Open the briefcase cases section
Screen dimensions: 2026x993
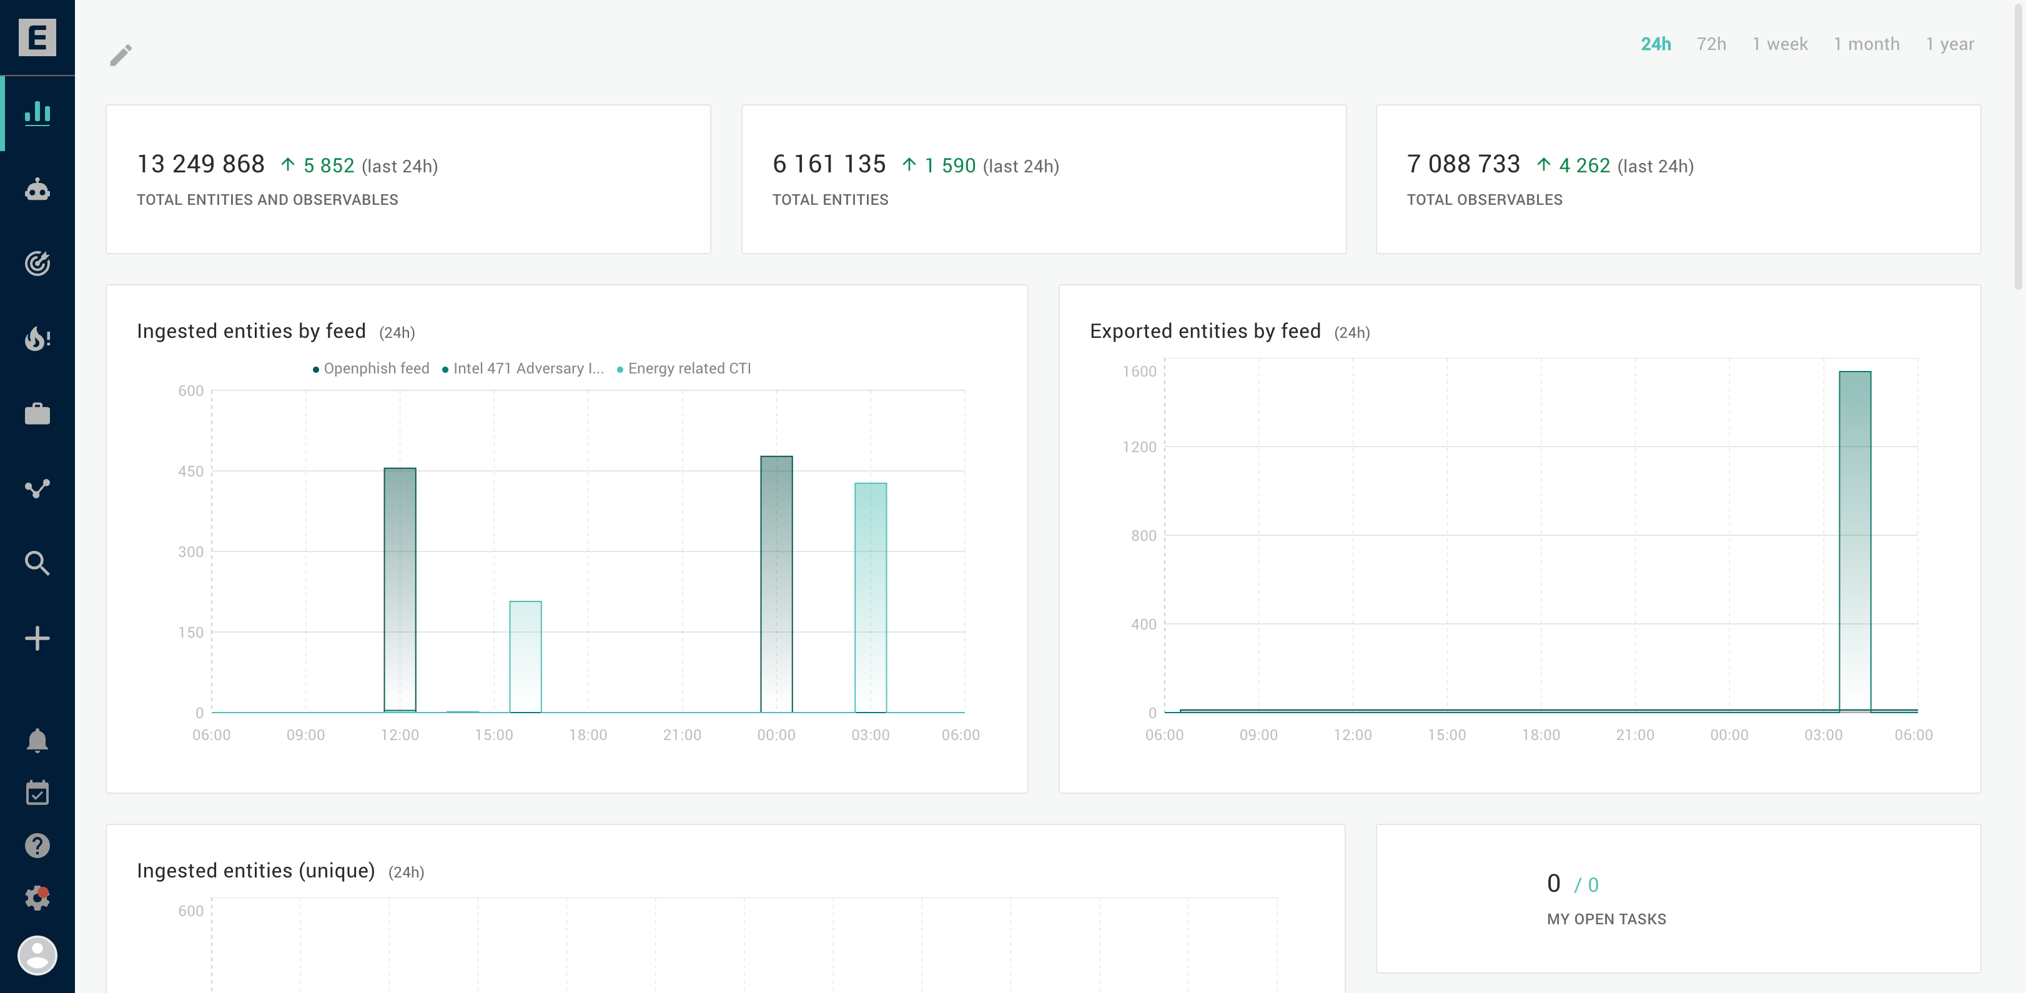pyautogui.click(x=37, y=413)
